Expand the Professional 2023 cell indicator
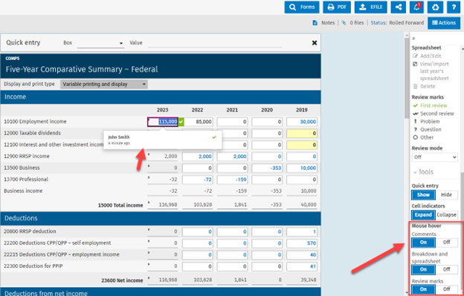The image size is (464, 296). pyautogui.click(x=149, y=177)
